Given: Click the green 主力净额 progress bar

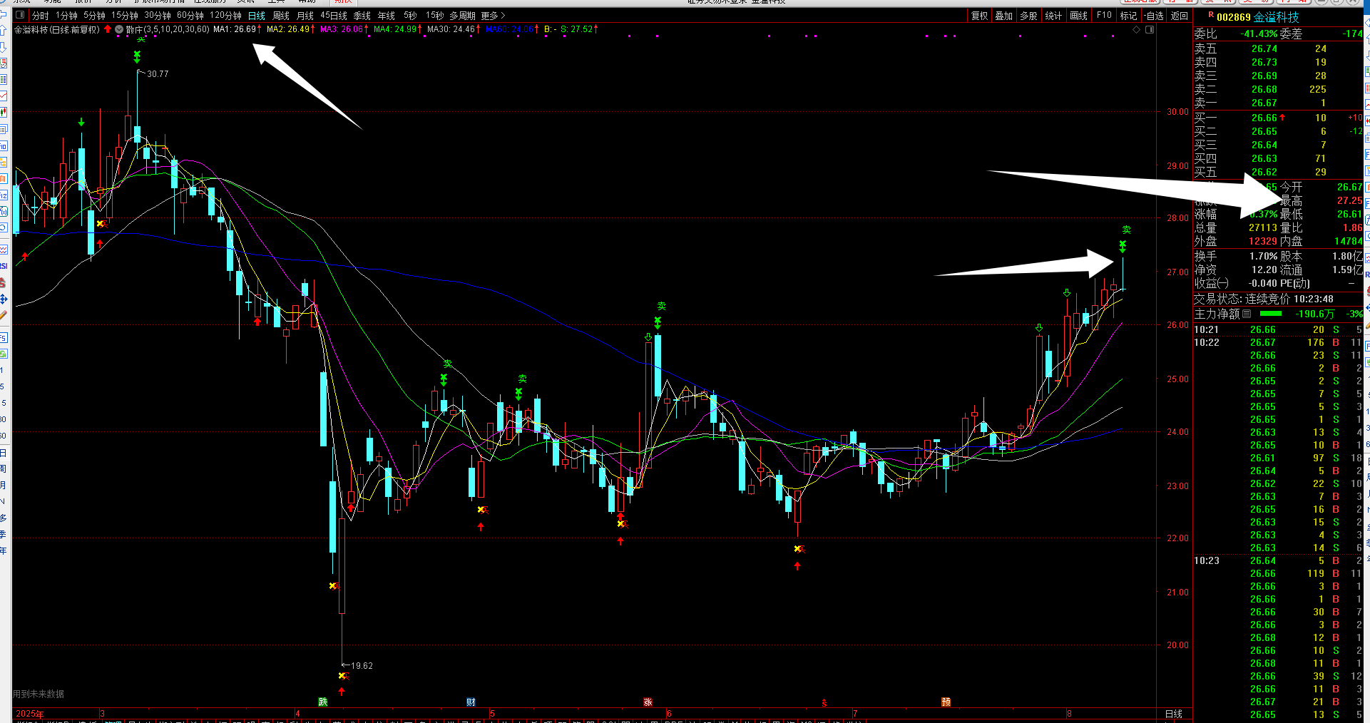Looking at the screenshot, I should point(1271,314).
